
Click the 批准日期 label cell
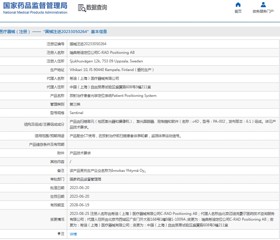pyautogui.click(x=57, y=188)
